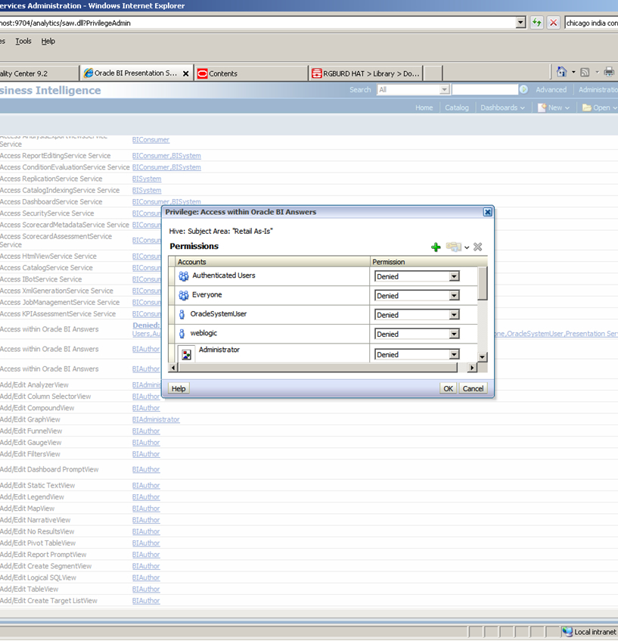Click the dialog horizontal scrollbar right arrow
The width and height of the screenshot is (618, 641).
(472, 368)
